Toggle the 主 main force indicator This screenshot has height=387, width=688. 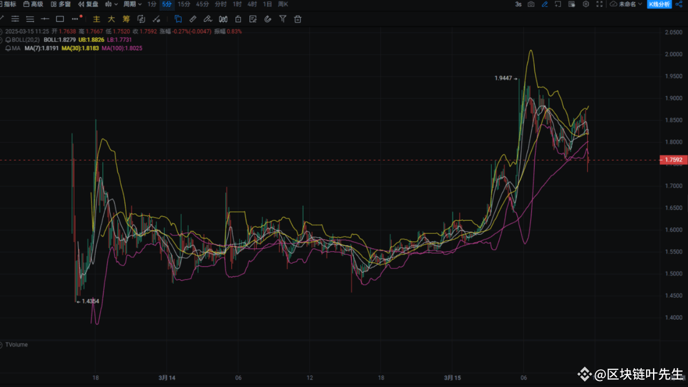(x=96, y=19)
